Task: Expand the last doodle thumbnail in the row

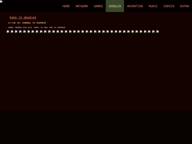Action: click(158, 32)
